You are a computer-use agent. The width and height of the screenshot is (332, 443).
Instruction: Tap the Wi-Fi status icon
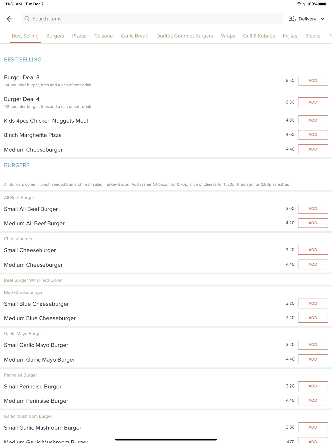point(299,4)
